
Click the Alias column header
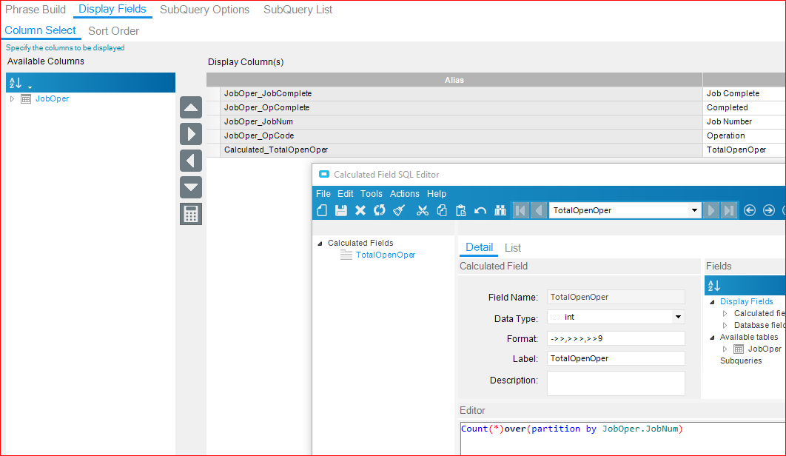tap(454, 80)
